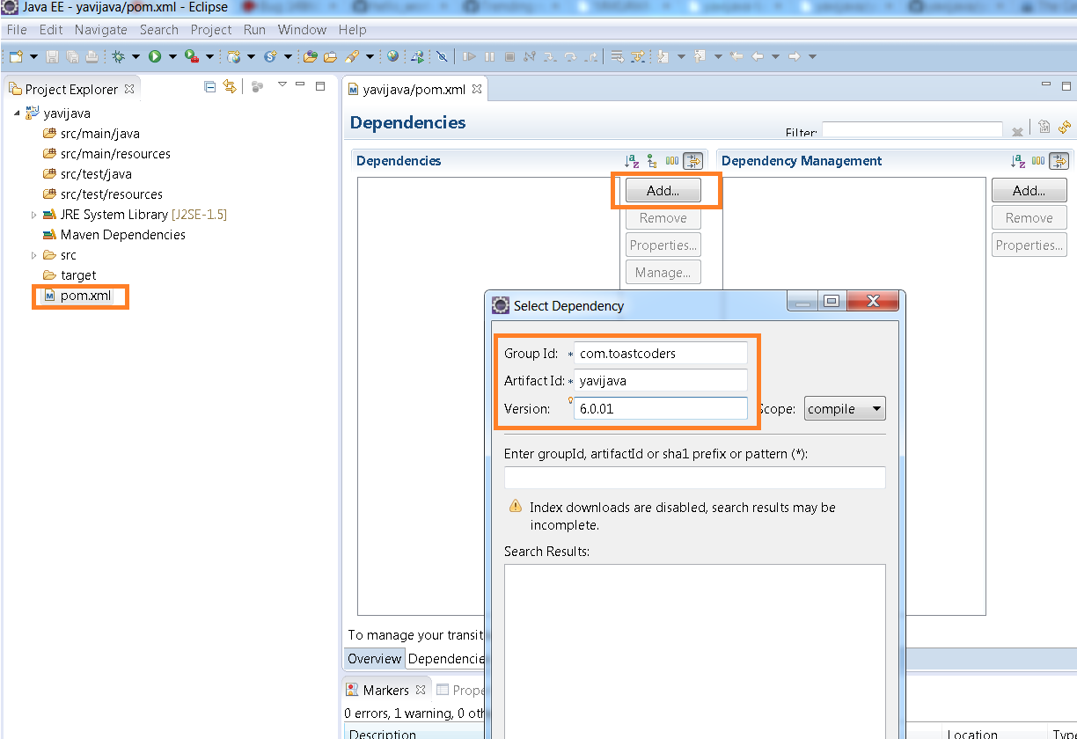Open the Project menu
This screenshot has height=739, width=1077.
pos(211,30)
